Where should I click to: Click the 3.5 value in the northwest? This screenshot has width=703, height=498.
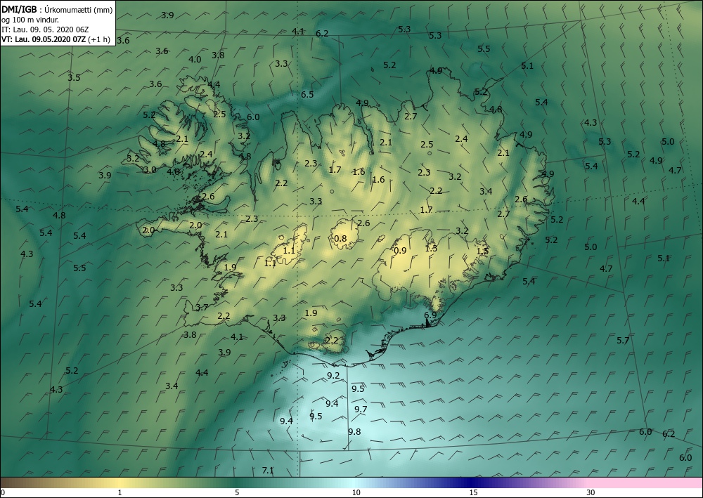pos(74,77)
